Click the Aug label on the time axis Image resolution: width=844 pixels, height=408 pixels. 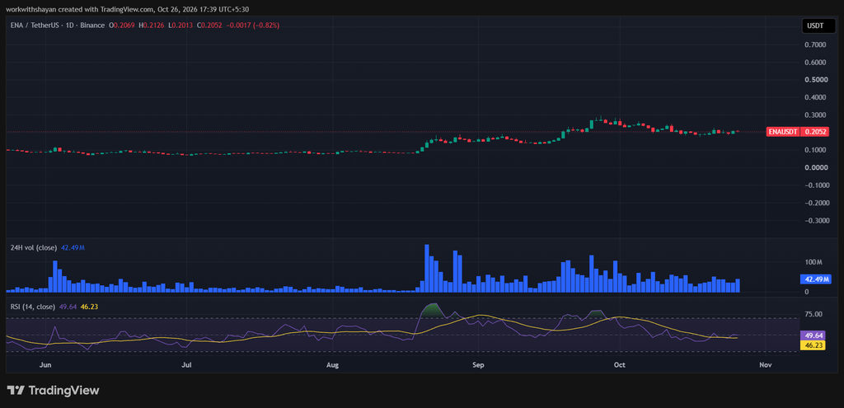[333, 365]
